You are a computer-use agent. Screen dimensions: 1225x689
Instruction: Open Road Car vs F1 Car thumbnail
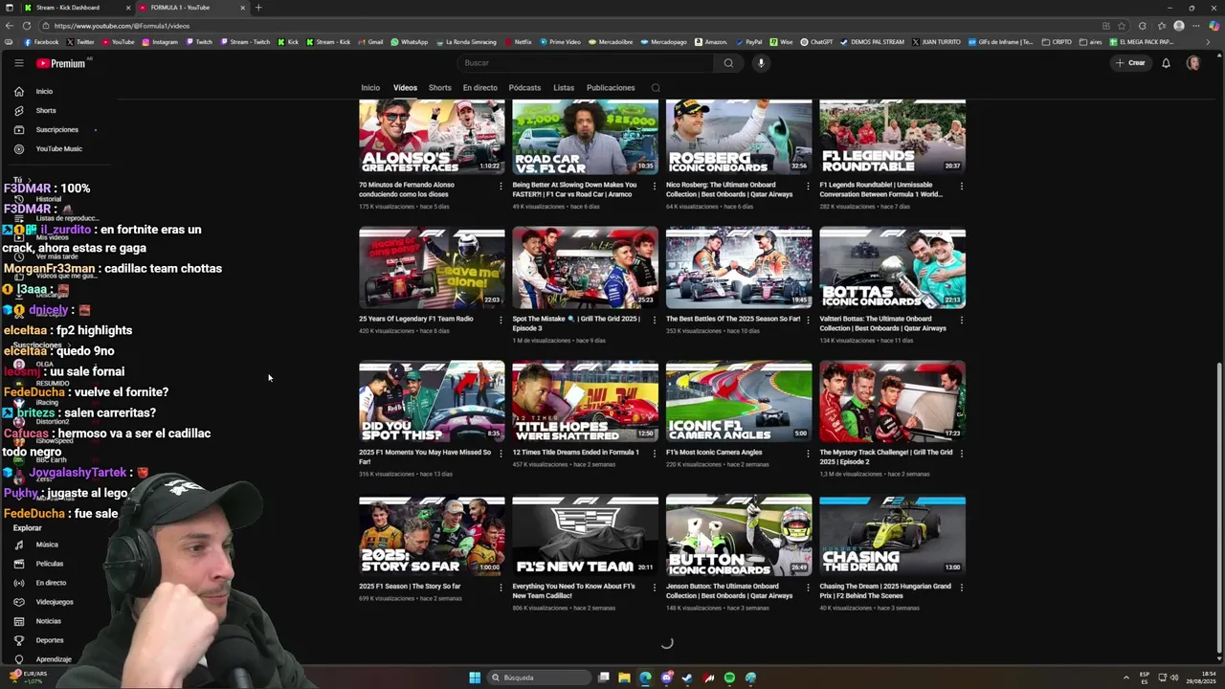click(585, 136)
